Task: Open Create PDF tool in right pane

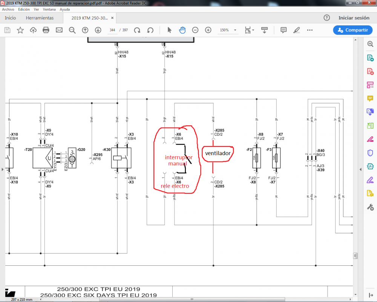Action: pos(370,71)
